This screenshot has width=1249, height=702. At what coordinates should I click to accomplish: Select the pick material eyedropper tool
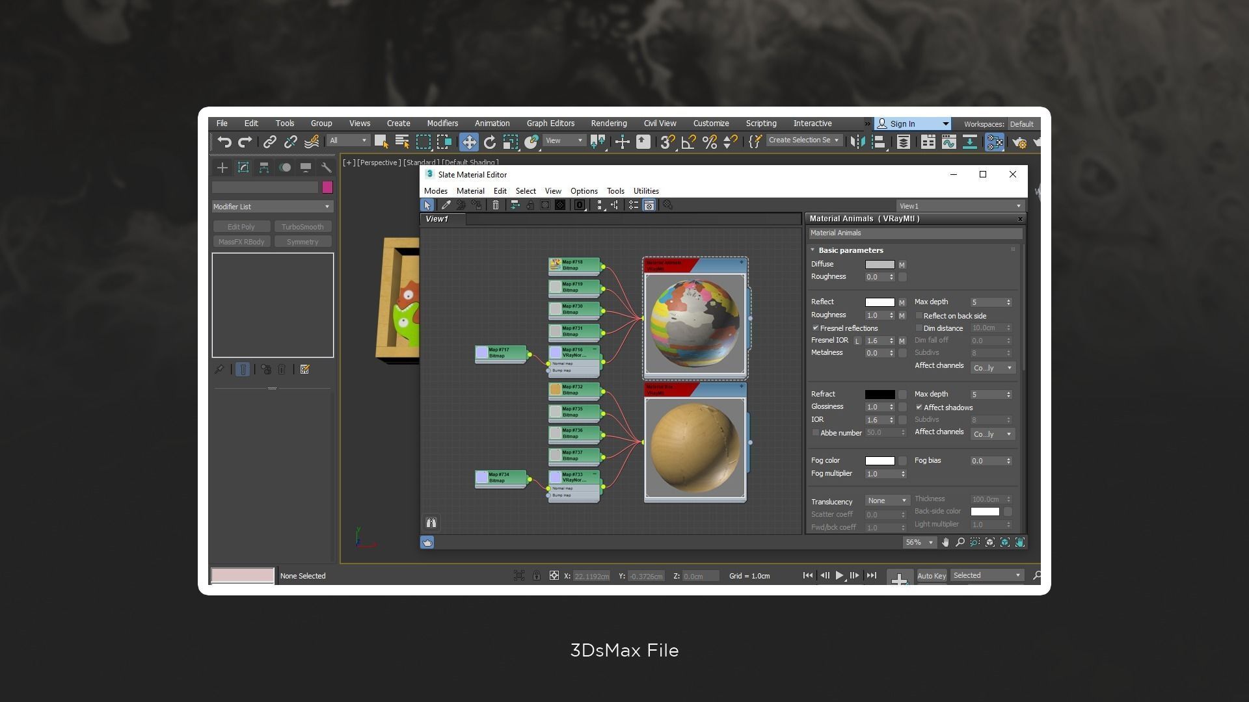point(446,205)
